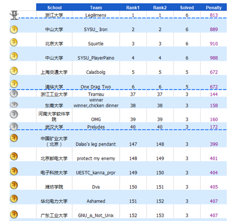Screen dimensions: 234x221
Task: Open team UESTC_kanna_prpr entry
Action: (x=96, y=172)
